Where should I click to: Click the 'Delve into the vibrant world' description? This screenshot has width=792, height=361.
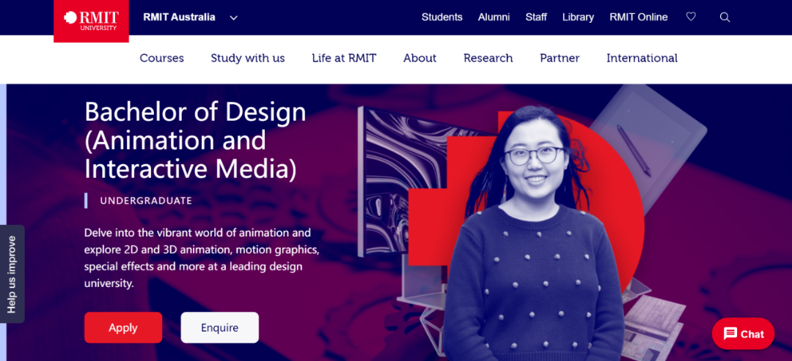(x=202, y=258)
